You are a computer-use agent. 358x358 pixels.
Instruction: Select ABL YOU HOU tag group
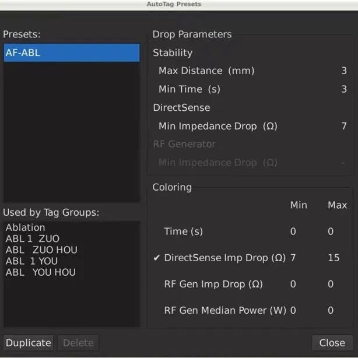click(x=40, y=272)
